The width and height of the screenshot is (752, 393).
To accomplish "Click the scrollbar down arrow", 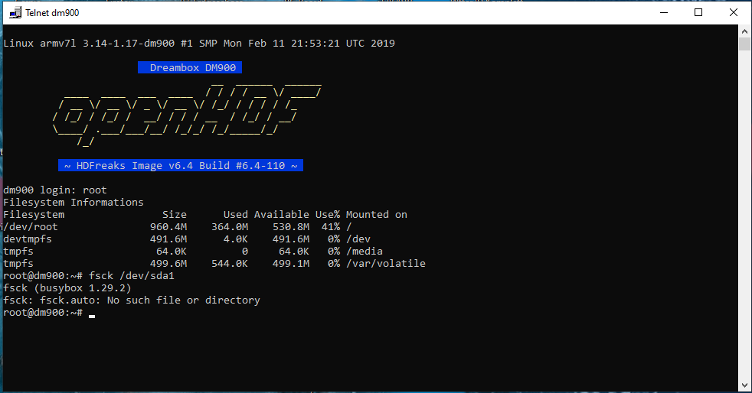I will (x=744, y=385).
